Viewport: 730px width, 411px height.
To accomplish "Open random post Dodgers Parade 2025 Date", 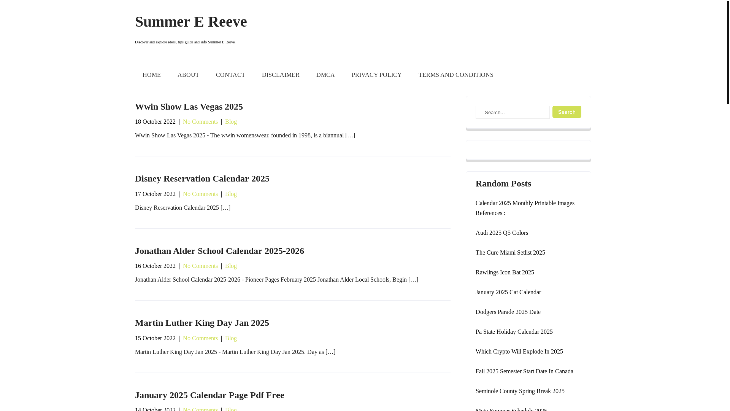I will tap(508, 312).
